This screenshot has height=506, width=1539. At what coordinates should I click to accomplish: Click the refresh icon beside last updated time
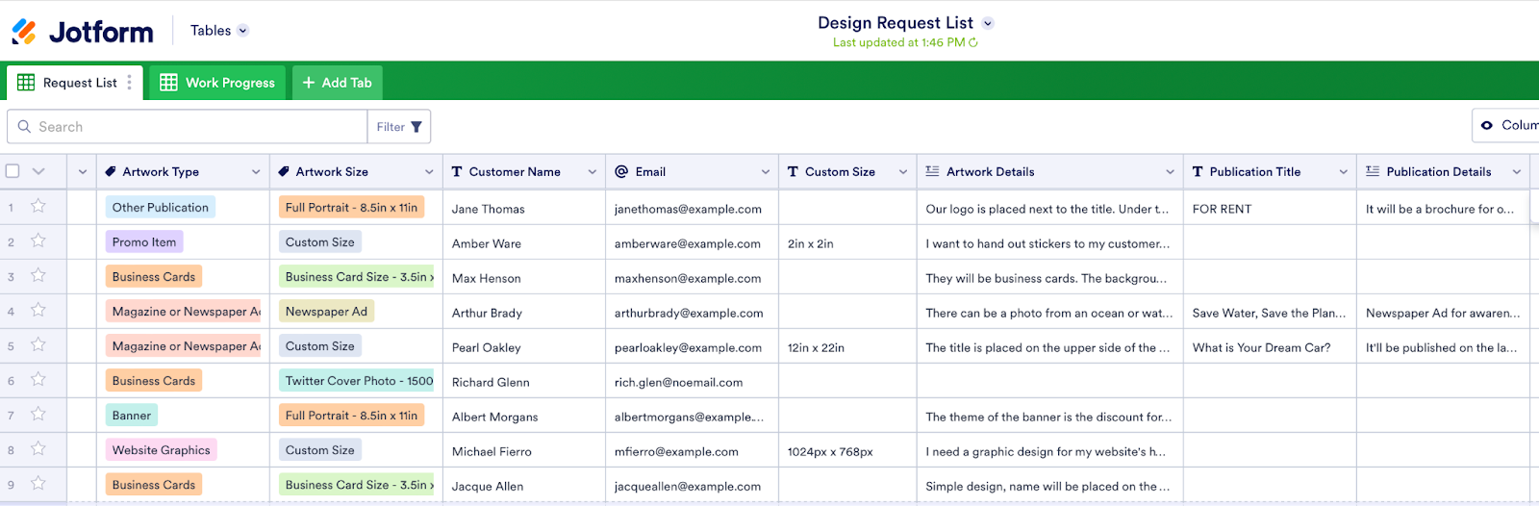click(973, 42)
